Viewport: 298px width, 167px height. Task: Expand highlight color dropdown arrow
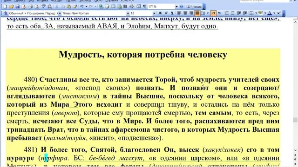(x=265, y=13)
